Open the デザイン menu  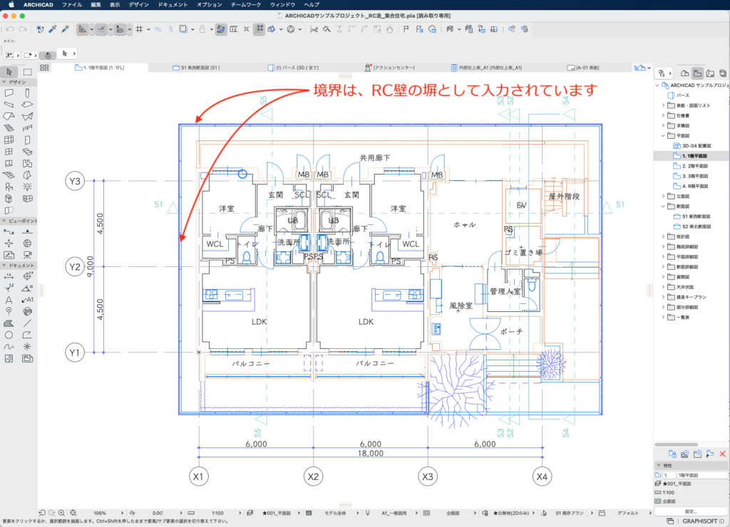click(x=139, y=5)
